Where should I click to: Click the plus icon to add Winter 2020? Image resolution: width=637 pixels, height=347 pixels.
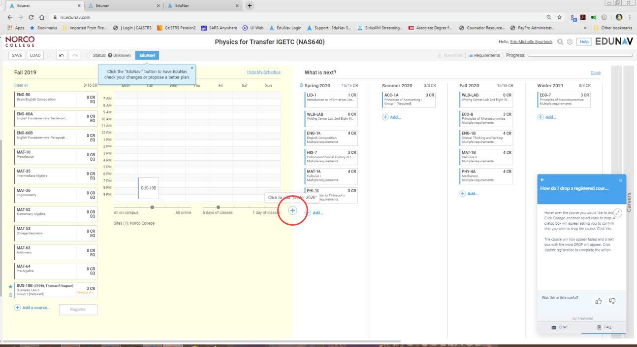(292, 210)
